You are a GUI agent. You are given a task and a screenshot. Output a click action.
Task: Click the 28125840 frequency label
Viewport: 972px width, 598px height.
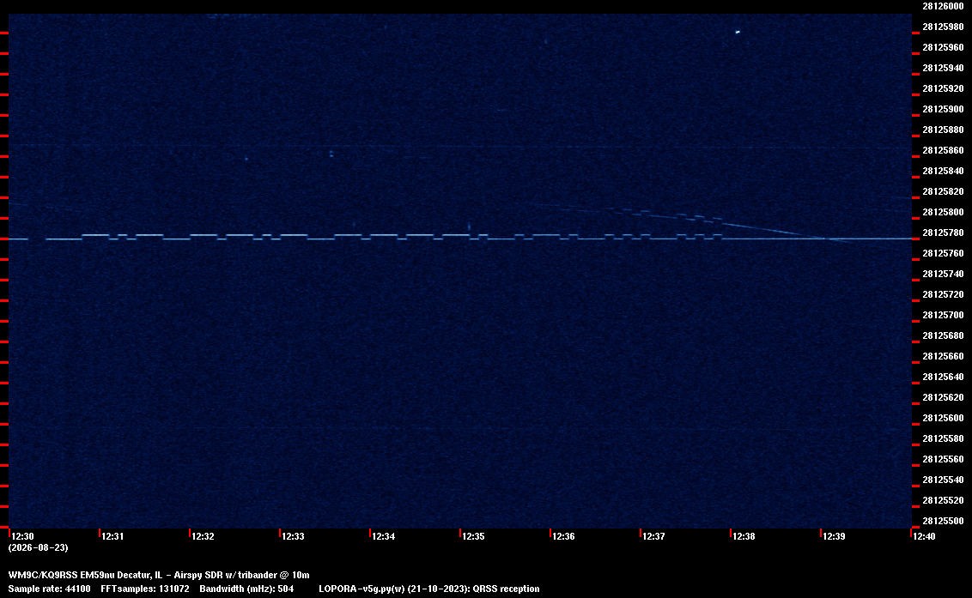coord(943,171)
